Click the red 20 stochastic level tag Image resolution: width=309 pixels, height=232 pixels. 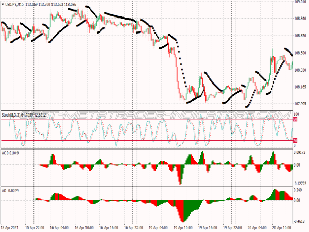[296, 140]
